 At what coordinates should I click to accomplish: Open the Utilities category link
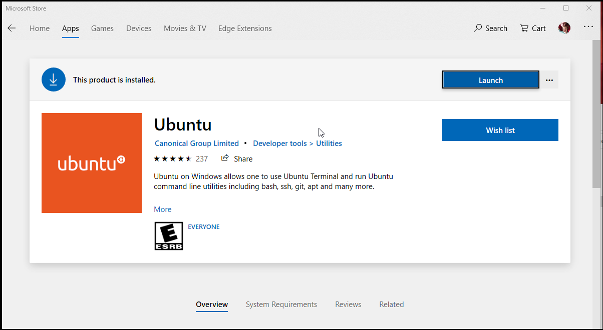tap(329, 143)
